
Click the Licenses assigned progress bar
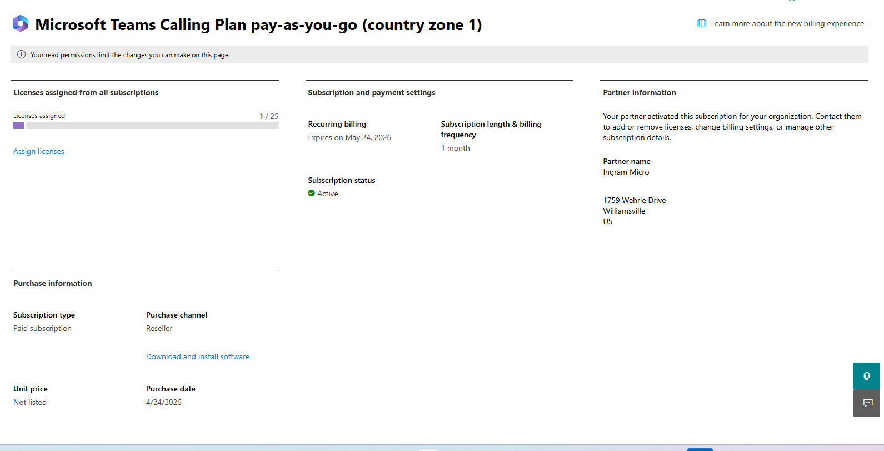click(x=146, y=126)
